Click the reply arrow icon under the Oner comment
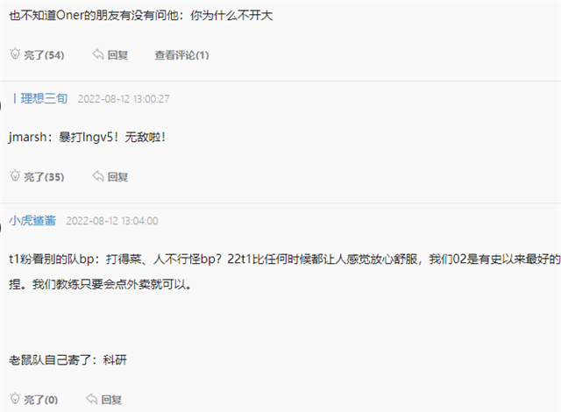The height and width of the screenshot is (412, 561). 98,54
